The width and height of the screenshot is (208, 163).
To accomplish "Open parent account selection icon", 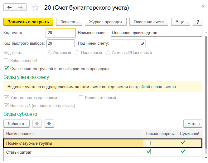I will [143, 43].
